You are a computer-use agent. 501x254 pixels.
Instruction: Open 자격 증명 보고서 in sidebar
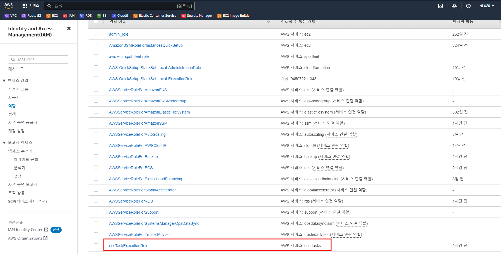(x=23, y=184)
